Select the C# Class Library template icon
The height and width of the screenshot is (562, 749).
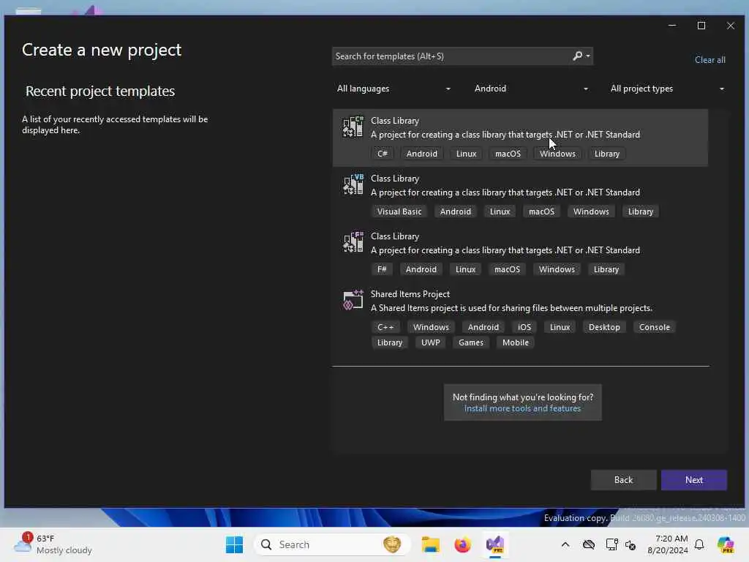(x=353, y=127)
